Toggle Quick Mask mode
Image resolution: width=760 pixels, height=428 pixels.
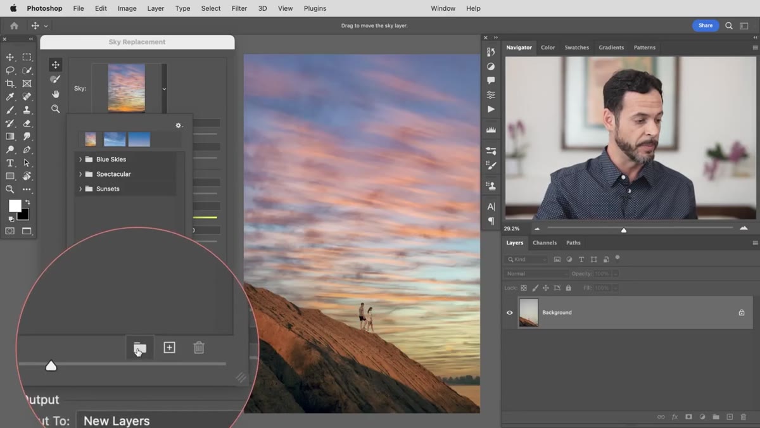(10, 231)
